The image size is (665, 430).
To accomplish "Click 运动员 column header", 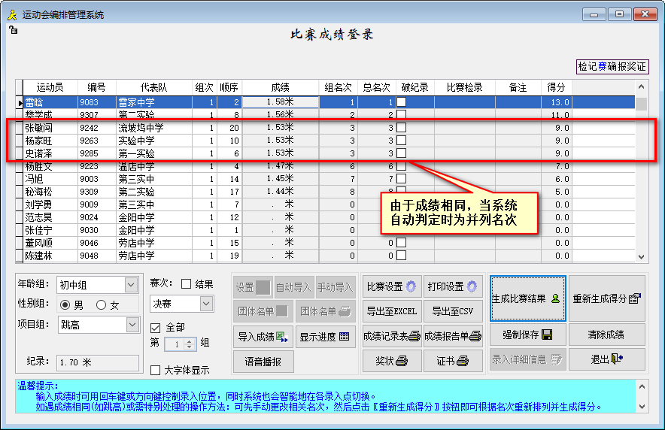I will coord(50,88).
